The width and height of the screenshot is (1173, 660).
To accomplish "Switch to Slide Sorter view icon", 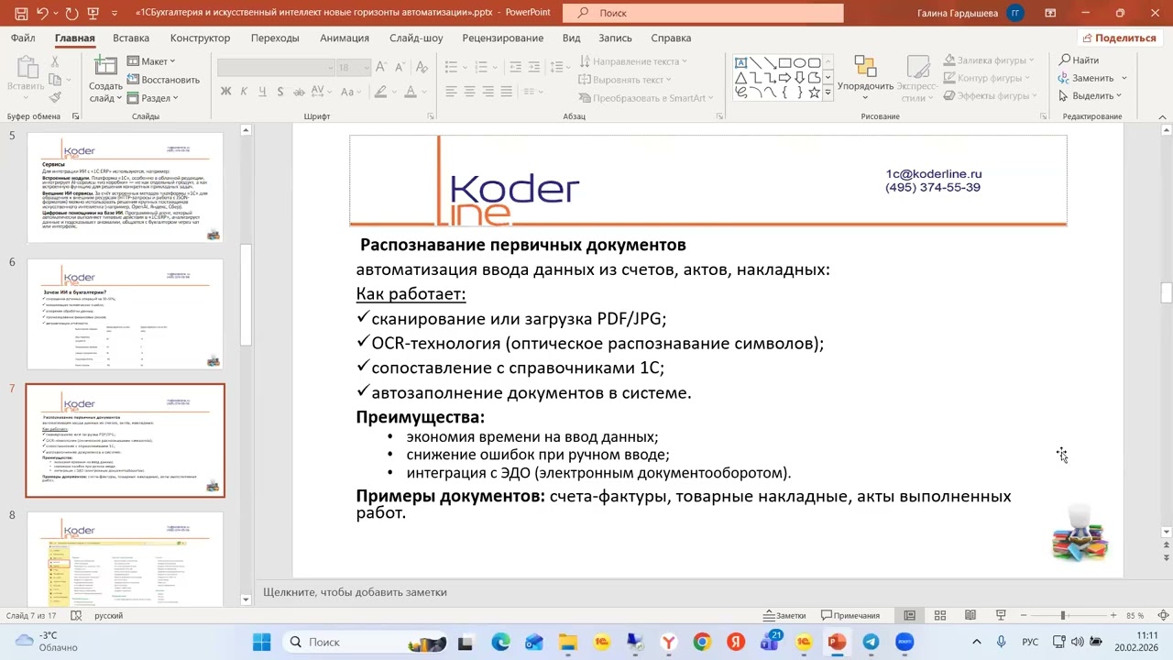I will [940, 615].
